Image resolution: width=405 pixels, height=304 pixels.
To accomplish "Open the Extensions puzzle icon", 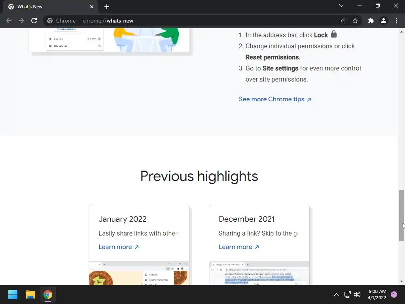I will click(371, 21).
